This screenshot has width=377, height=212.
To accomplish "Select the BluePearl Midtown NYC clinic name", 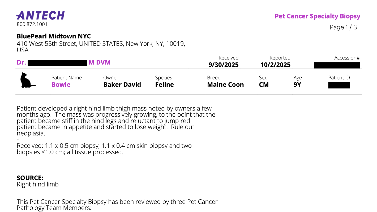I will coord(54,36).
